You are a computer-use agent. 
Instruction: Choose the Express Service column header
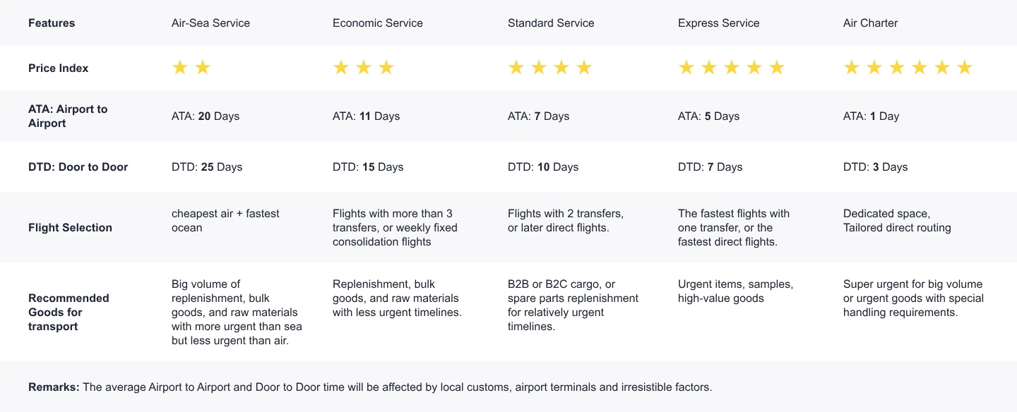(718, 23)
